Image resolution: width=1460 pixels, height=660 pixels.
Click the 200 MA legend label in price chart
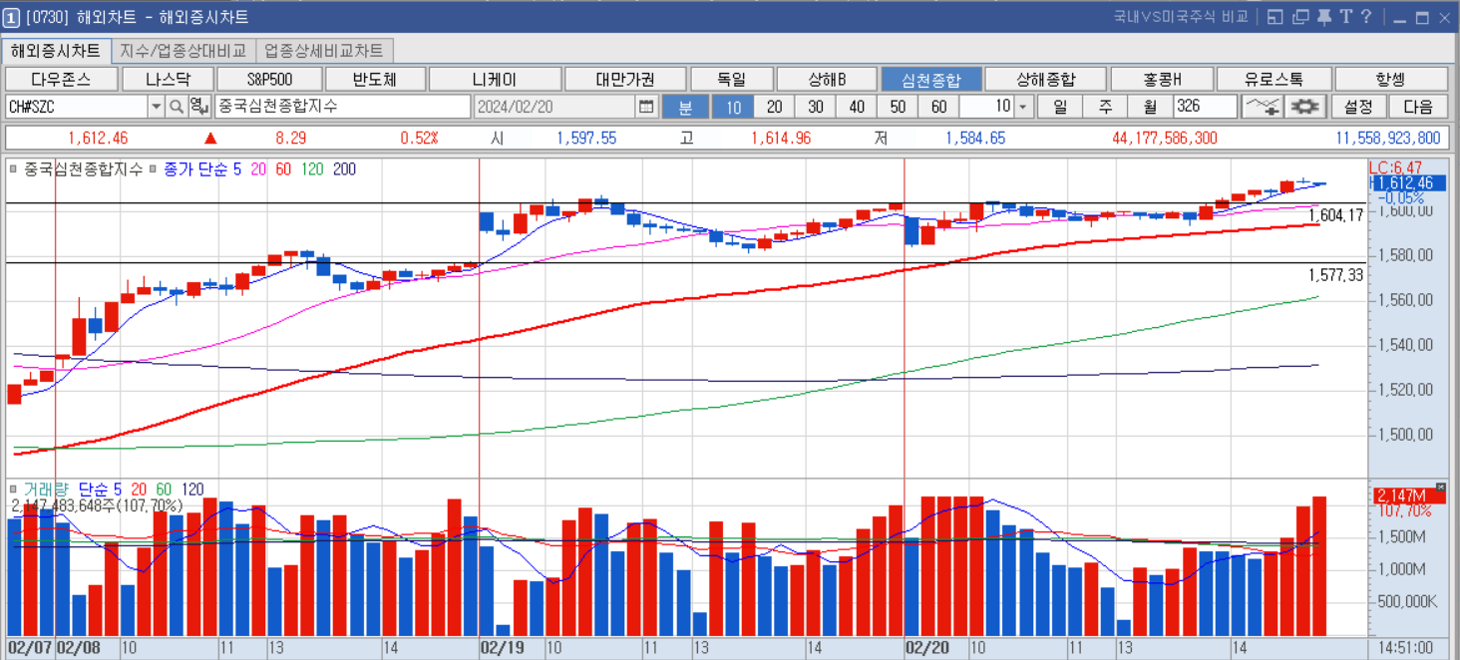(344, 169)
